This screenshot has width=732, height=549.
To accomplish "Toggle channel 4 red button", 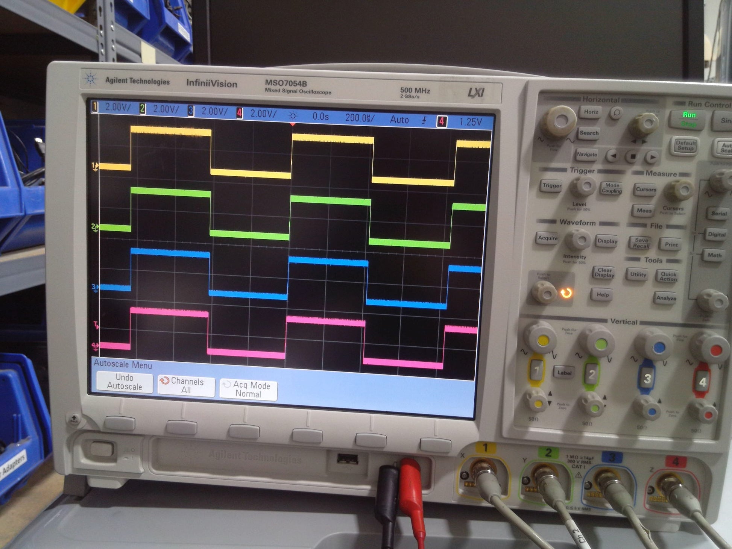I will pyautogui.click(x=702, y=382).
